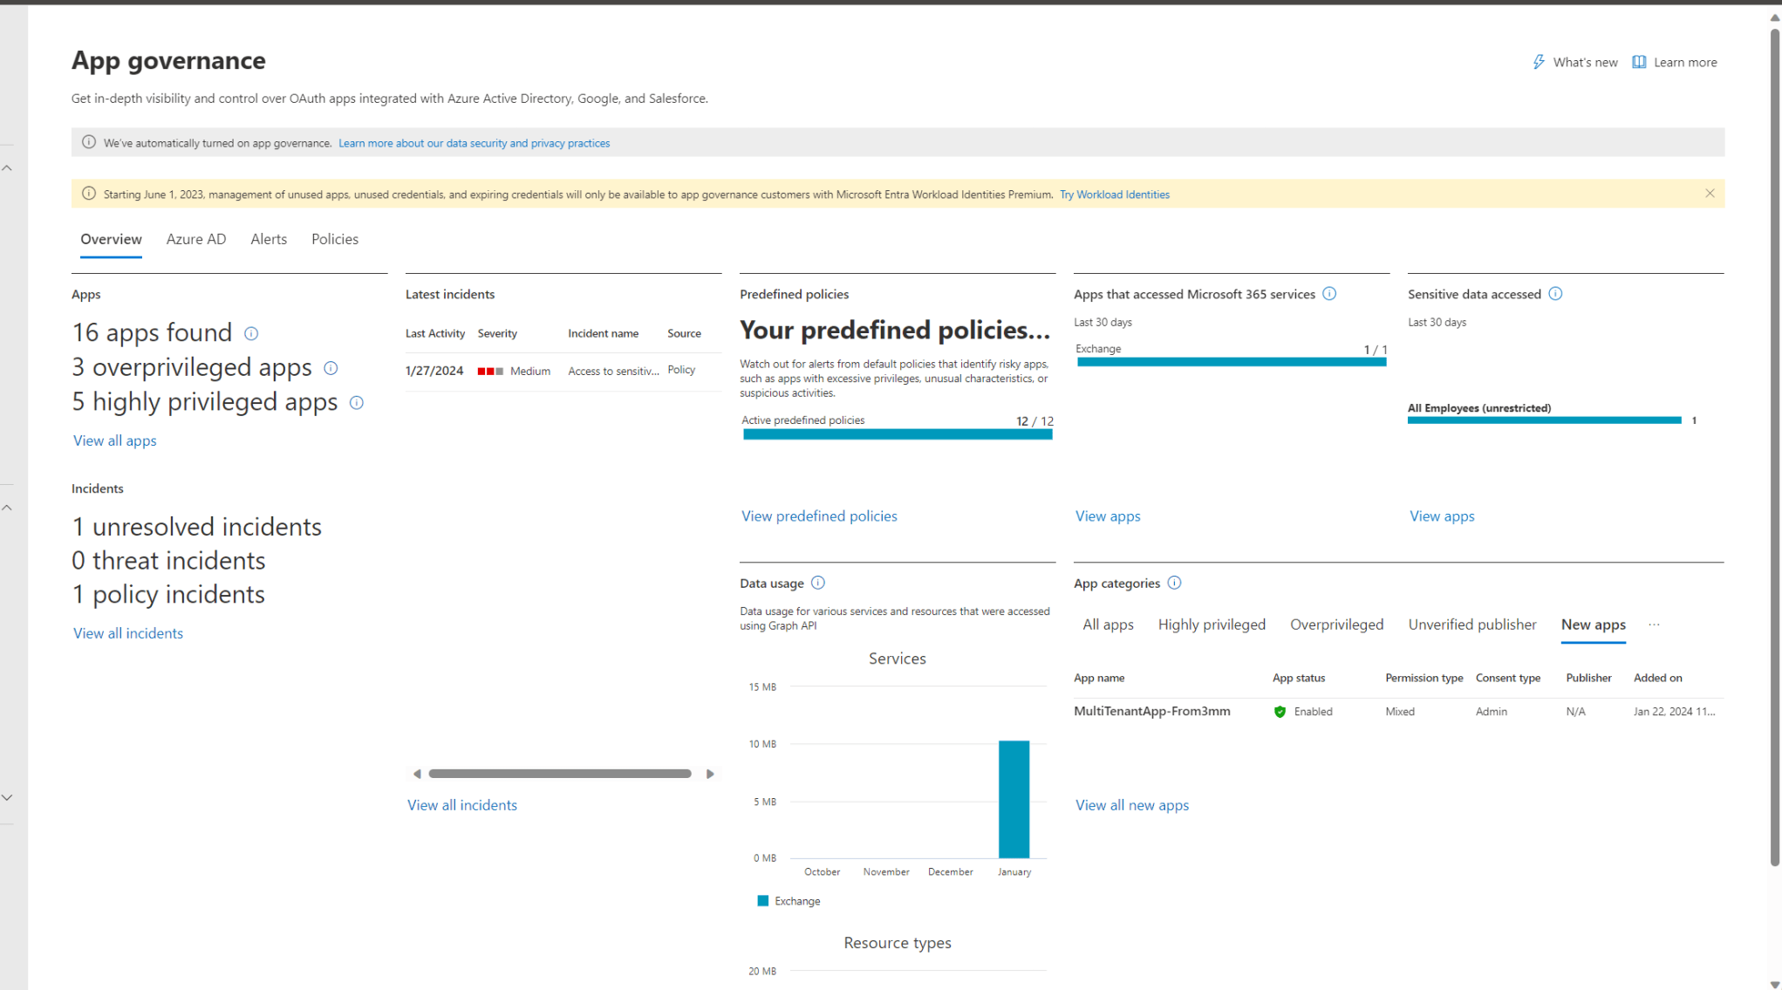Click the info icon beside '16 apps found'

point(250,333)
